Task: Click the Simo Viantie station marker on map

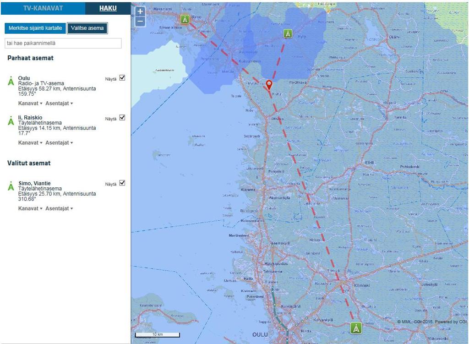Action: (185, 19)
